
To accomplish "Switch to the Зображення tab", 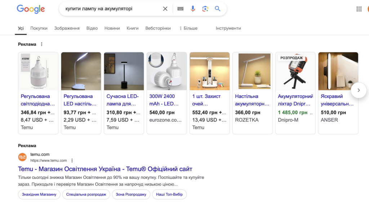I will point(67,28).
